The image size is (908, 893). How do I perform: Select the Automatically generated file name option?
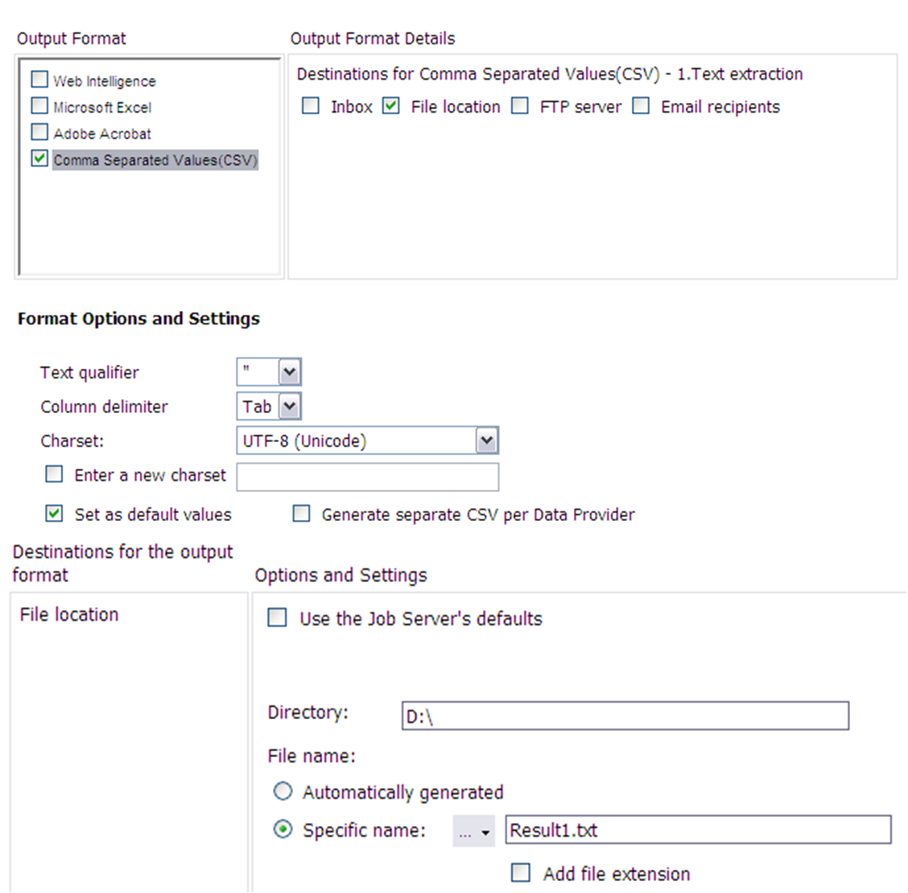(x=281, y=792)
